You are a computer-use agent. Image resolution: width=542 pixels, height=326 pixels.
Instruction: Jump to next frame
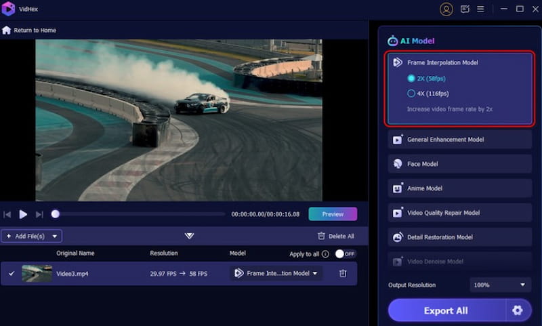click(39, 215)
